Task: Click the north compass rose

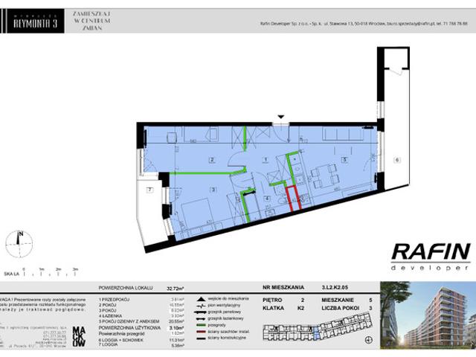Action: (x=19, y=244)
